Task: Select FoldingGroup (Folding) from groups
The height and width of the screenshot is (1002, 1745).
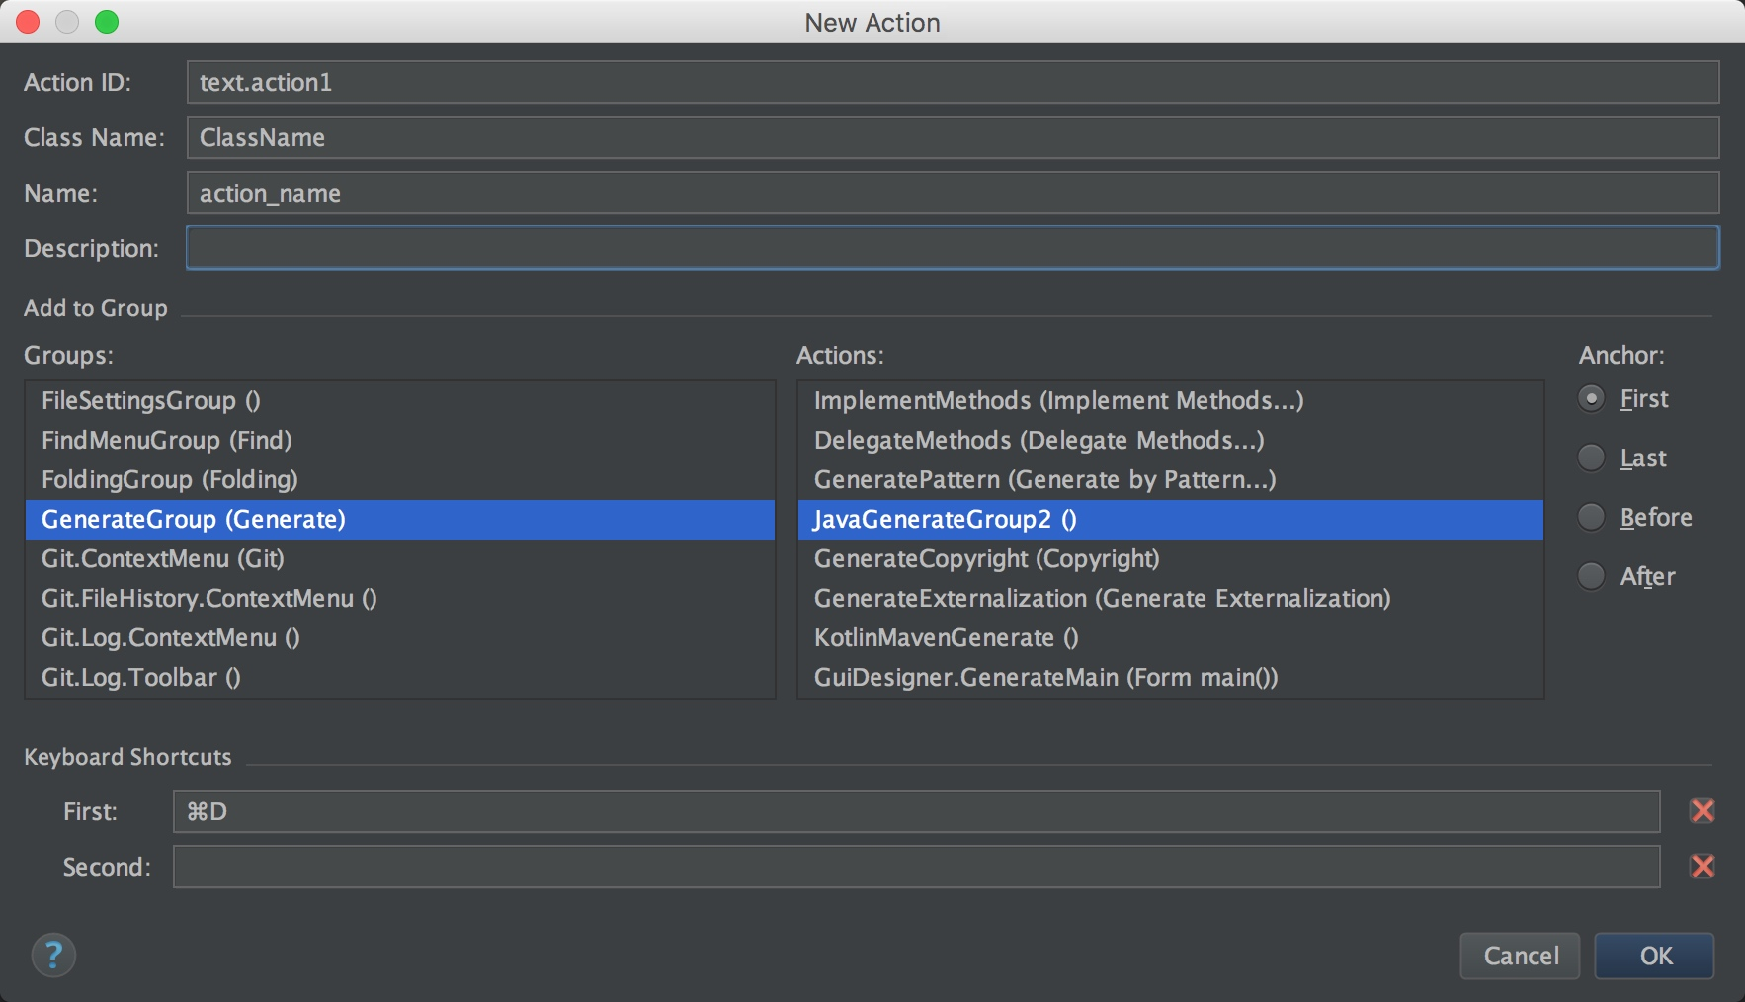Action: [x=170, y=479]
